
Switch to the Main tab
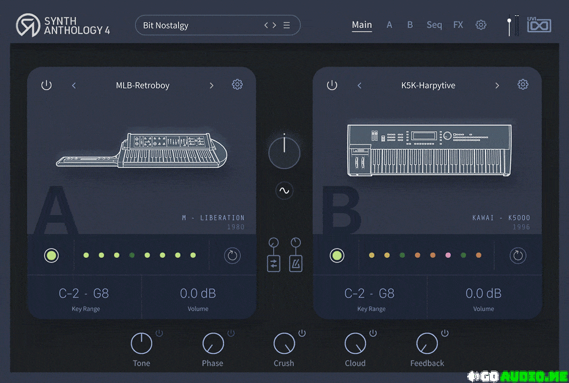coord(362,25)
